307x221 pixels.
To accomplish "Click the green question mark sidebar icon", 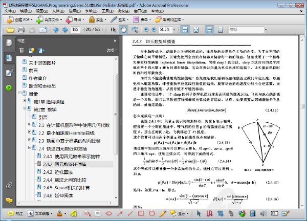I will pyautogui.click(x=9, y=87).
